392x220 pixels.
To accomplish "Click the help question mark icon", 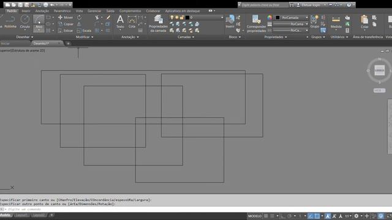I will pos(349,5).
